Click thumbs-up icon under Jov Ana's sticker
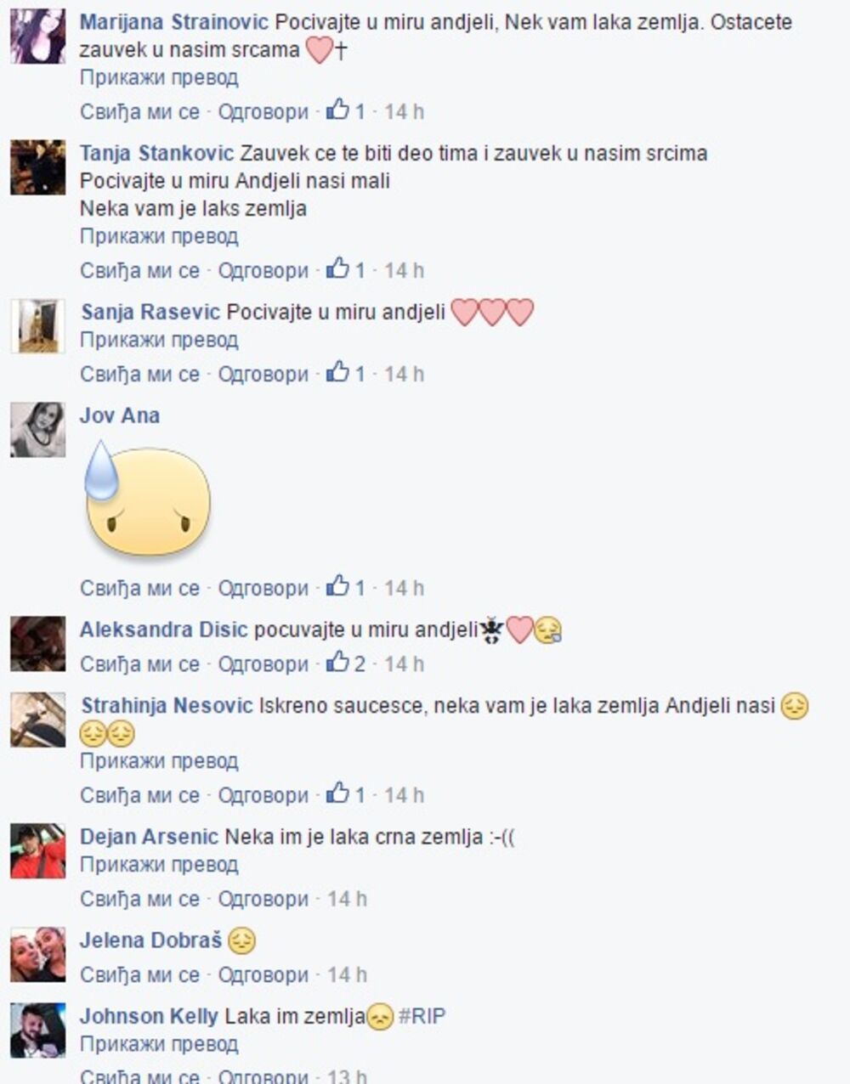The height and width of the screenshot is (1084, 850). click(338, 586)
